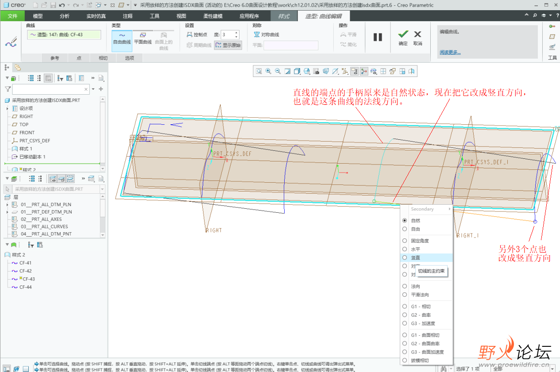Click the 对称曲线 button
Viewport: 560px width, 372px height.
(266, 35)
